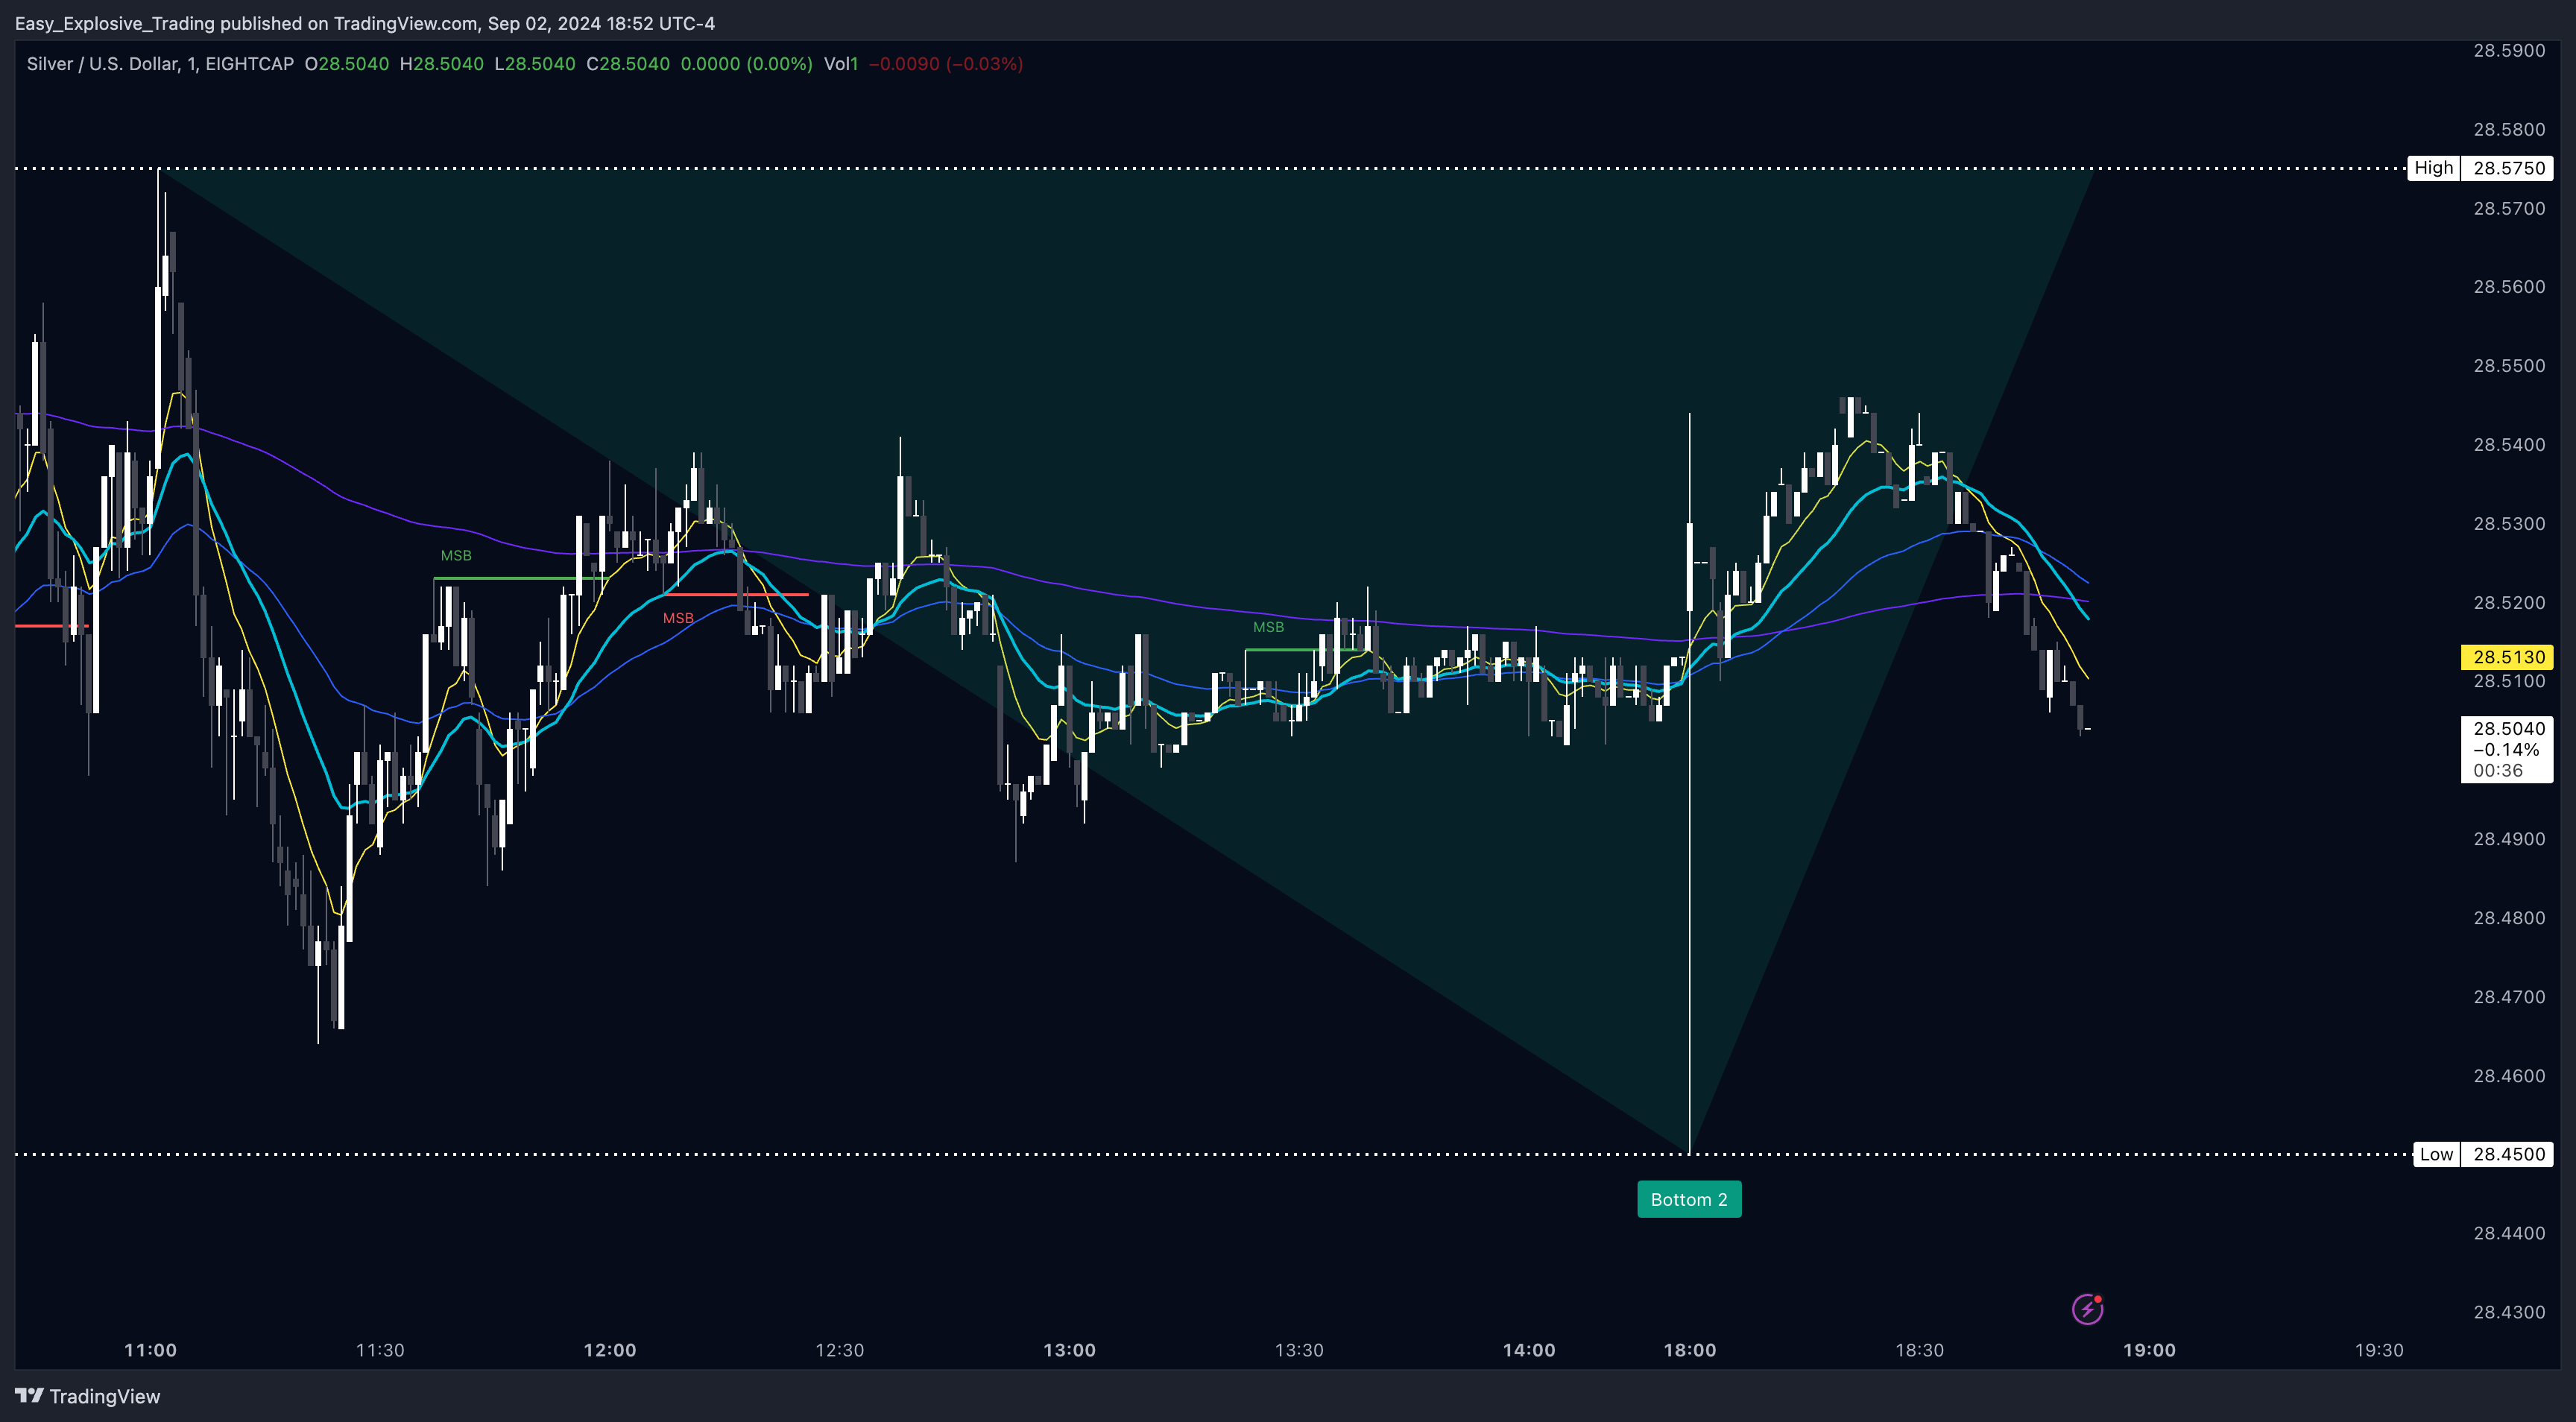
Task: Click the 18:30 time axis label
Action: [x=1919, y=1350]
